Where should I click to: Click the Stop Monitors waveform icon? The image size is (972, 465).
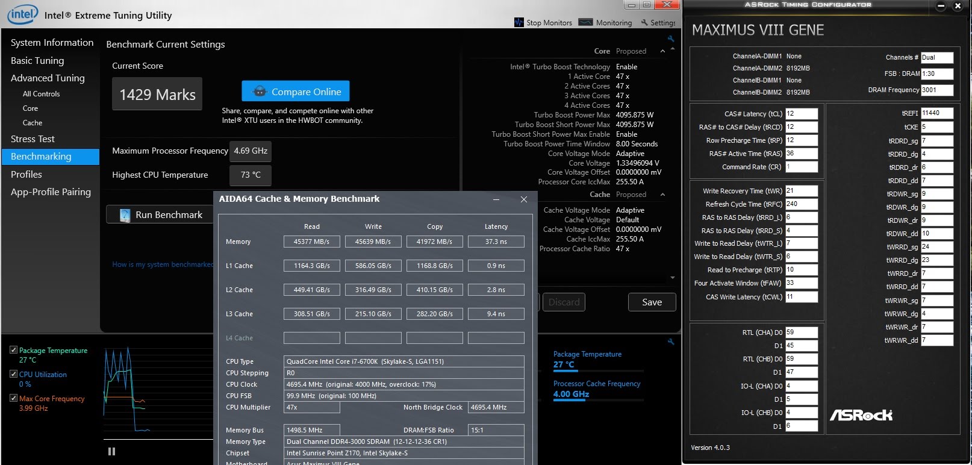point(519,22)
